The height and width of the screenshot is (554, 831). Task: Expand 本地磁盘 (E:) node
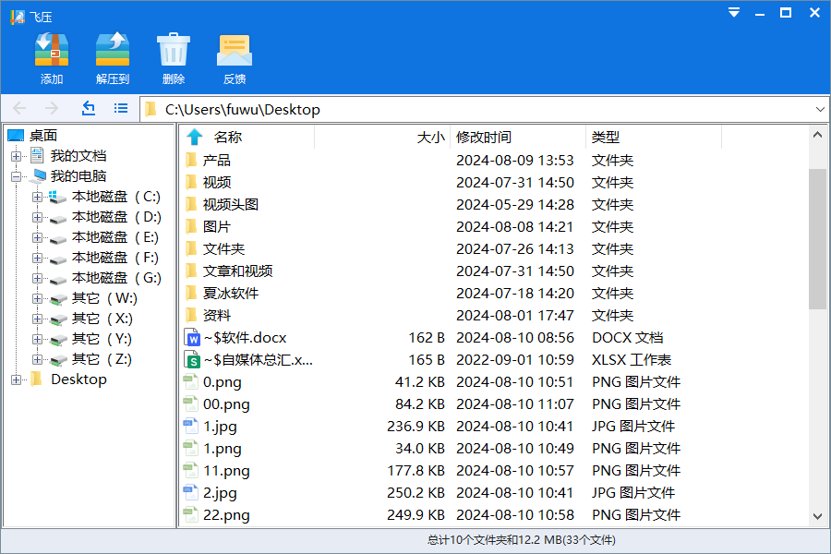[x=37, y=237]
